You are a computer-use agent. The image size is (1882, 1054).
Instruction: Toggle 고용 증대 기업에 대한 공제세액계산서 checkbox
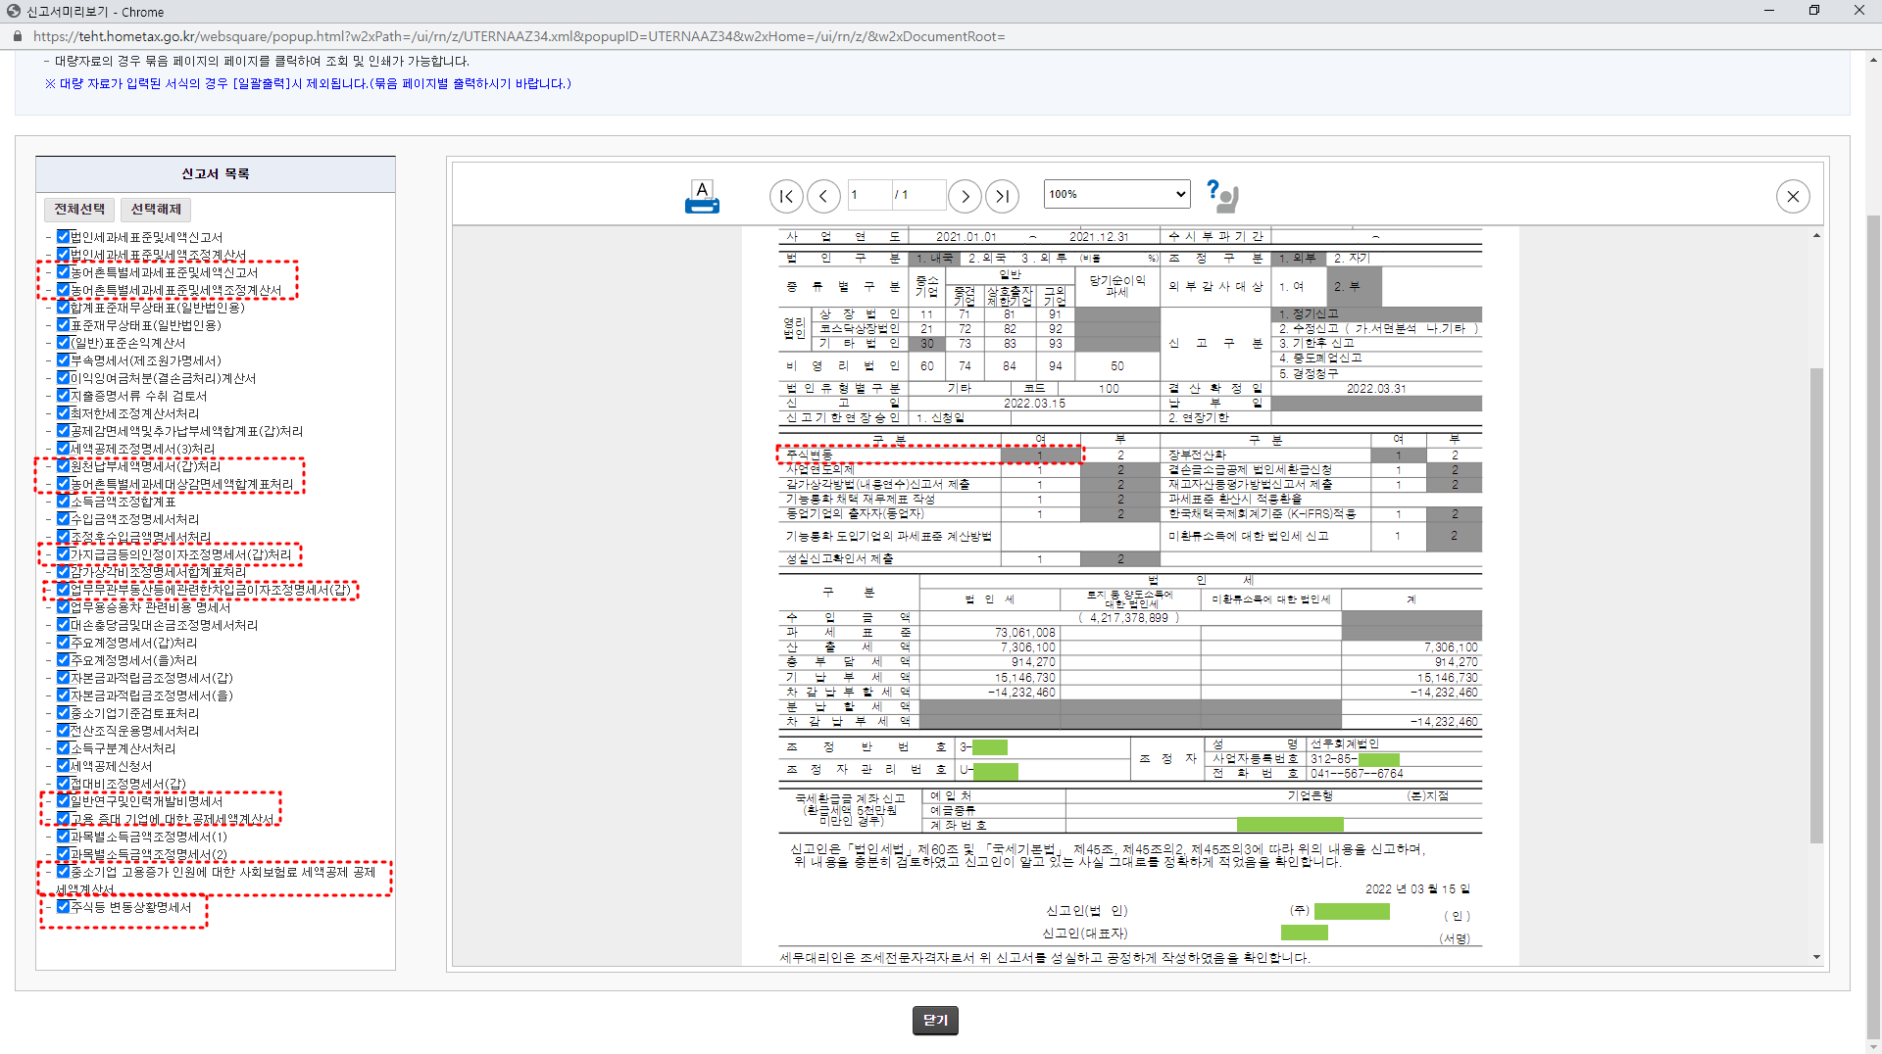click(x=63, y=819)
